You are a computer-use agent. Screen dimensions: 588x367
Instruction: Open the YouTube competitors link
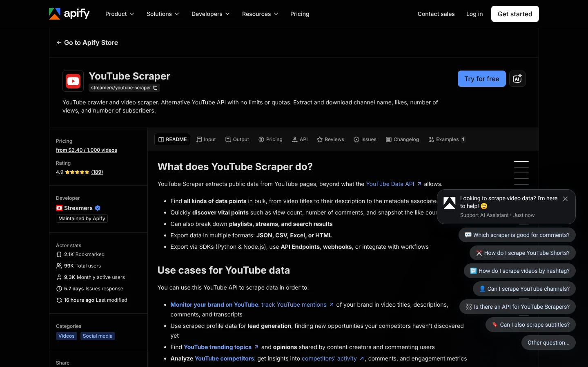[x=225, y=358]
